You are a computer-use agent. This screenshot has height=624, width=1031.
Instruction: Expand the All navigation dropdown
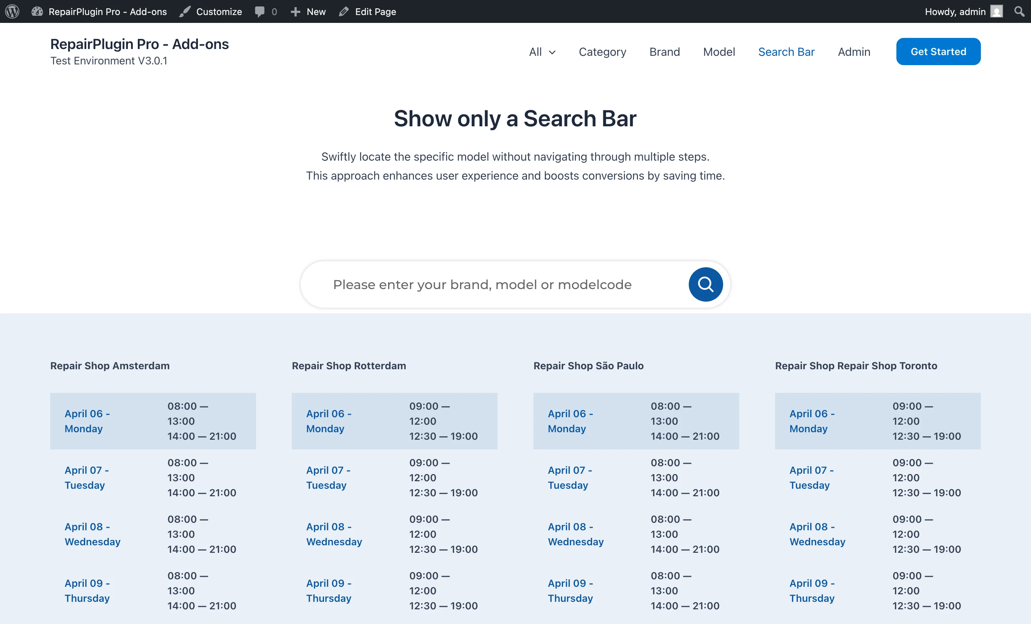pyautogui.click(x=542, y=52)
